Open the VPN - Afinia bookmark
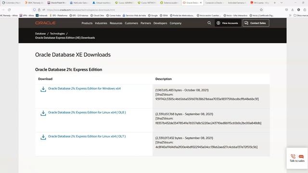308x173 pixels. (x=27, y=15)
